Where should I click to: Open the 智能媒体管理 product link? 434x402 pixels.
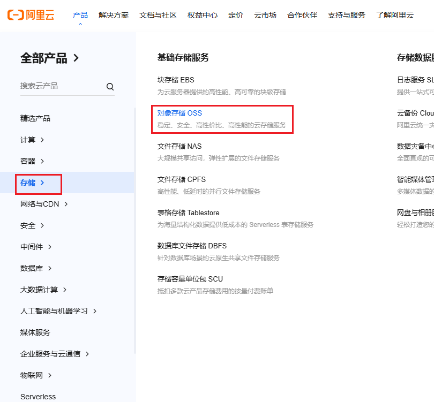click(x=415, y=179)
